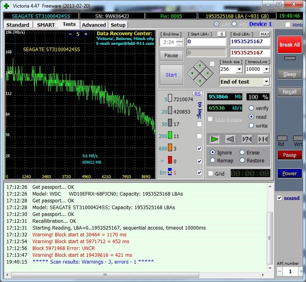Click the RS reset statistics button
Image resolution: width=306 pixels, height=282 pixels.
[x=198, y=94]
